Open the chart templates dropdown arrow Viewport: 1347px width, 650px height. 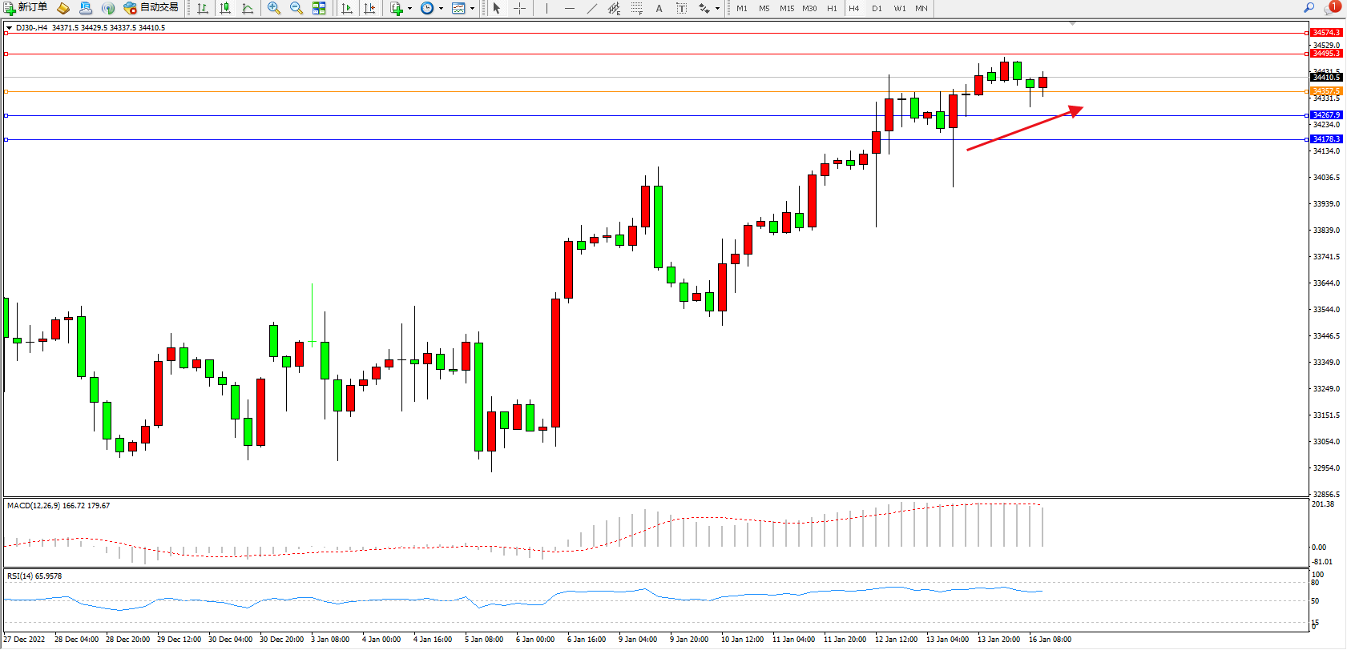[x=472, y=8]
